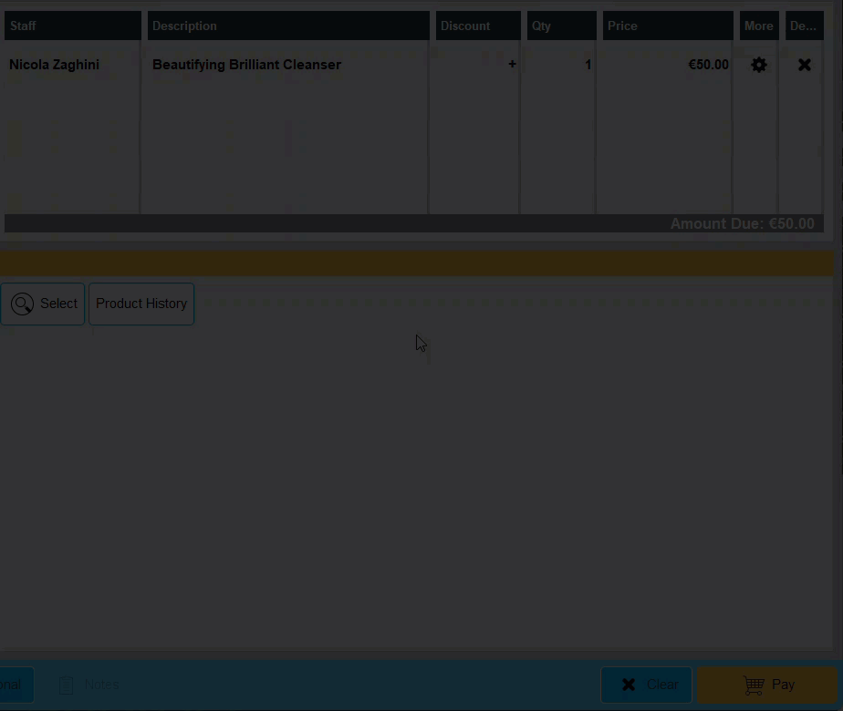Open more options via gear icon
This screenshot has width=843, height=711.
[758, 64]
